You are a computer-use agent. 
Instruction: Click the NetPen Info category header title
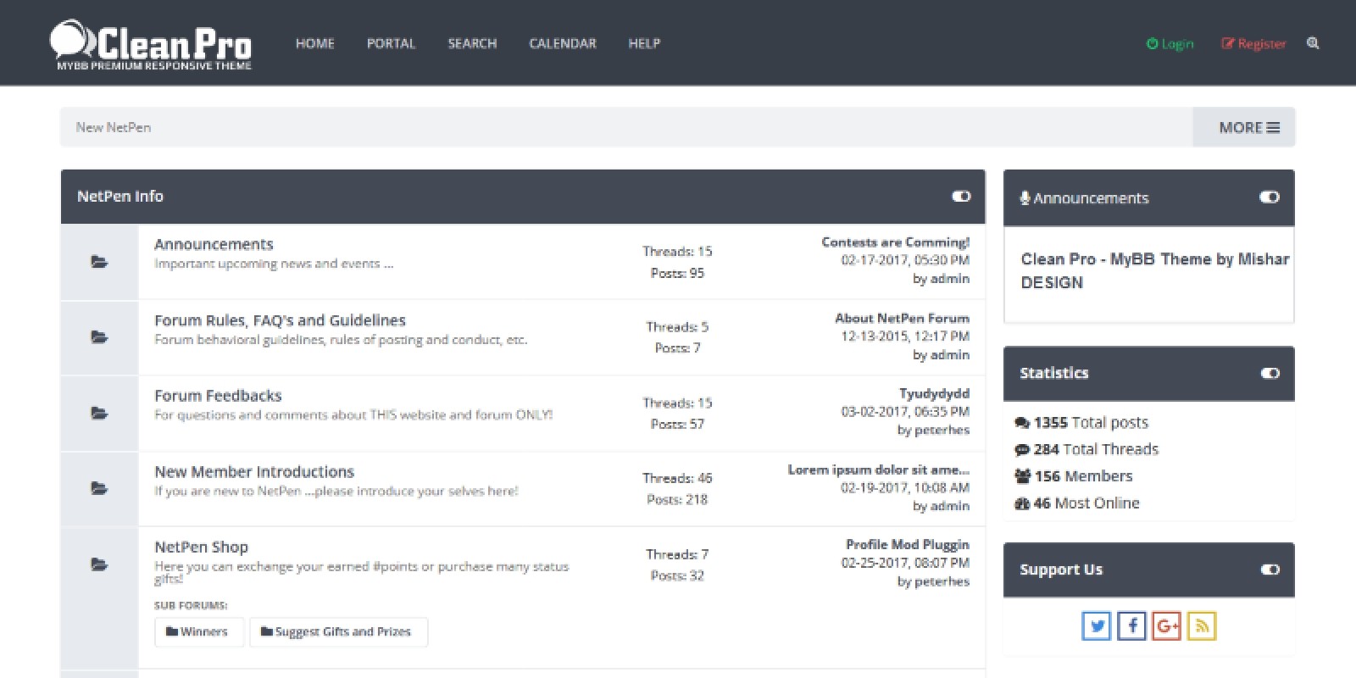[x=120, y=196]
